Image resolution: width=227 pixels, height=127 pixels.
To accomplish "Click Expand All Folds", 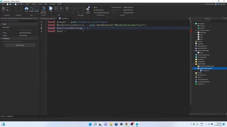I will [128, 10].
